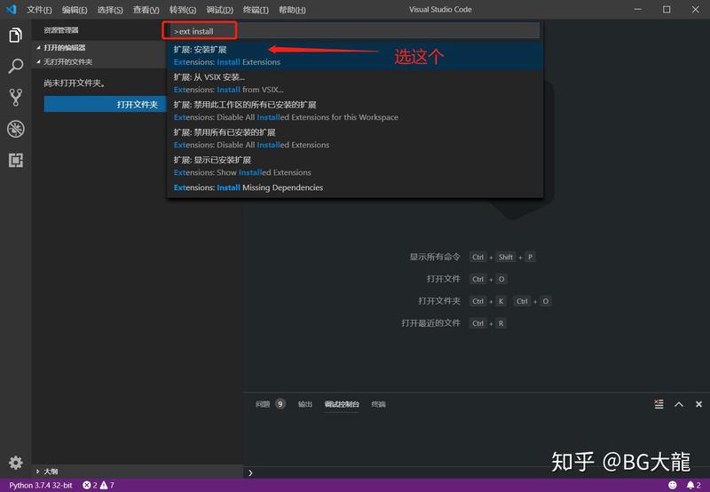
Task: Open the Explorer view in activity bar
Action: [x=15, y=35]
